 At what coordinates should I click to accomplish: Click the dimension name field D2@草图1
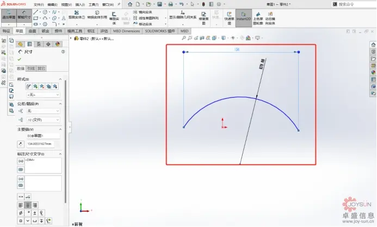click(x=43, y=136)
